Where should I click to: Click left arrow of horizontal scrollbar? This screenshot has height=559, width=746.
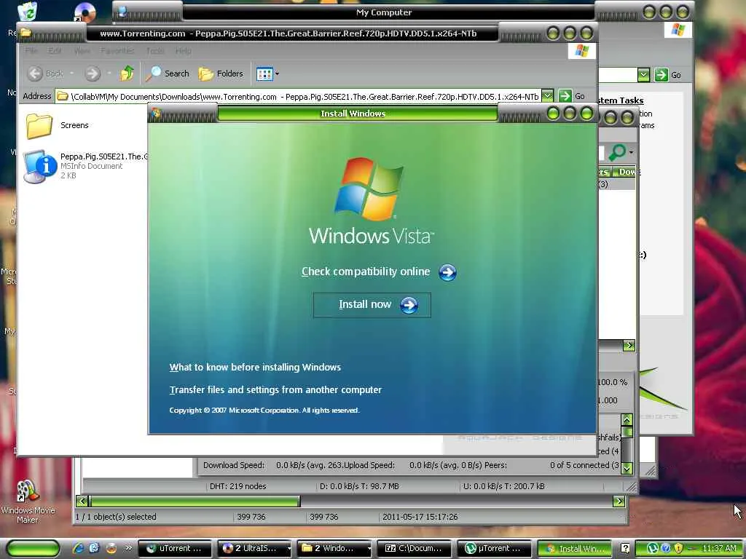[x=82, y=501]
